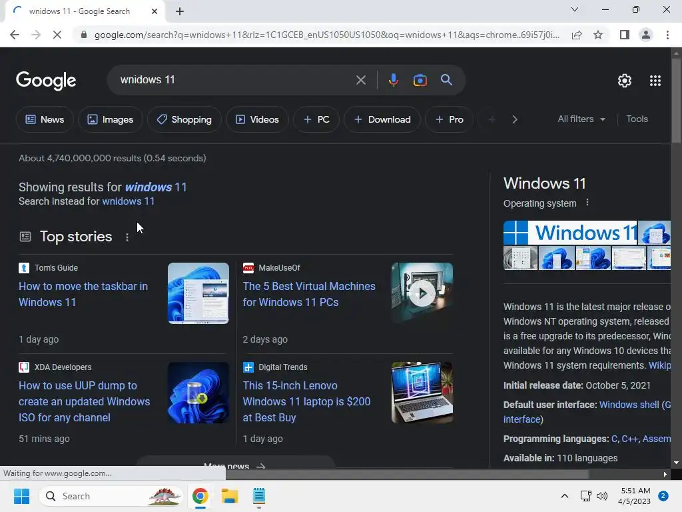Stop loading the page
Viewport: 682px width, 512px height.
(57, 35)
